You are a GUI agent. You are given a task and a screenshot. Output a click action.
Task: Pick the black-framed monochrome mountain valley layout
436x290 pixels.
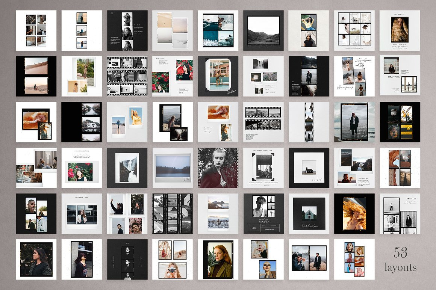[x=263, y=30]
